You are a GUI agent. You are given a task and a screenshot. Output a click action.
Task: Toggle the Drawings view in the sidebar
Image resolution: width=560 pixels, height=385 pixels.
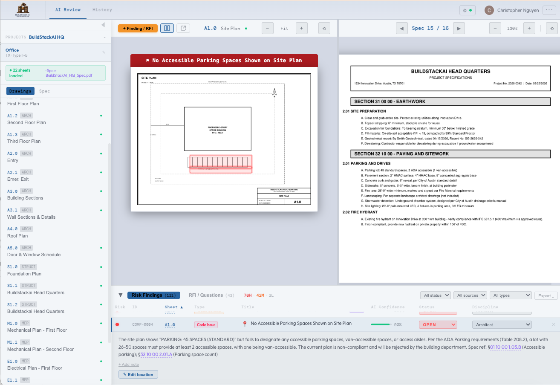point(20,91)
